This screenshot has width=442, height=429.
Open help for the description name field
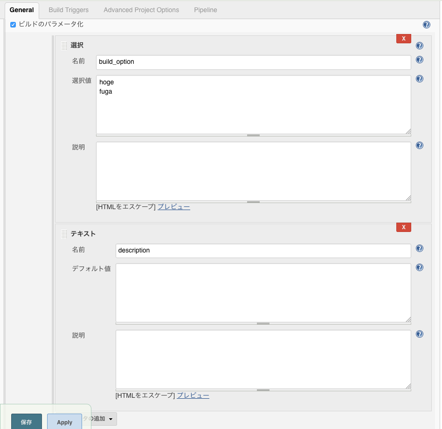click(x=419, y=248)
